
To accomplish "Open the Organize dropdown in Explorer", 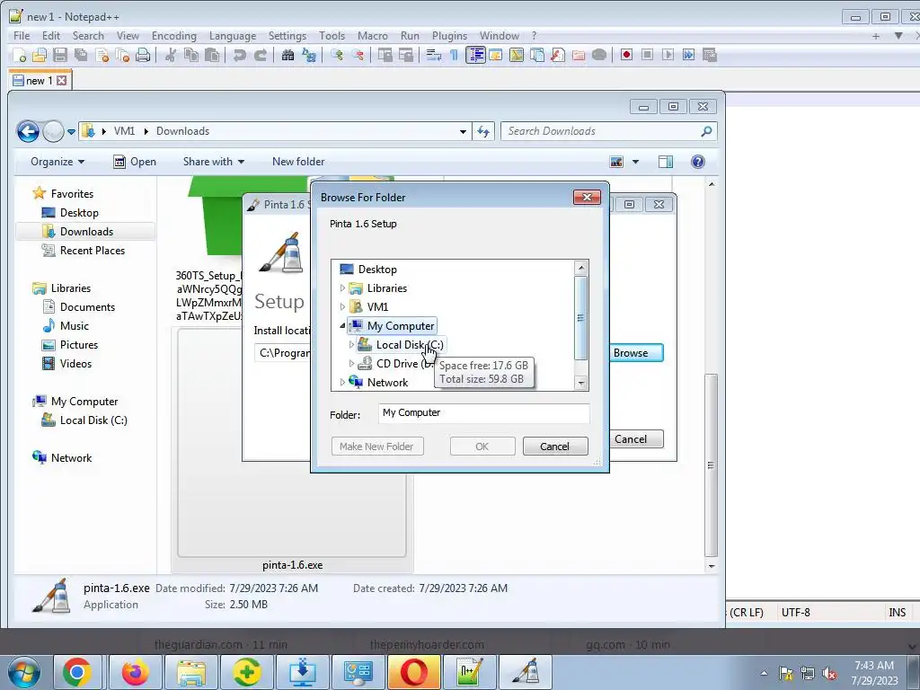I will 57,162.
